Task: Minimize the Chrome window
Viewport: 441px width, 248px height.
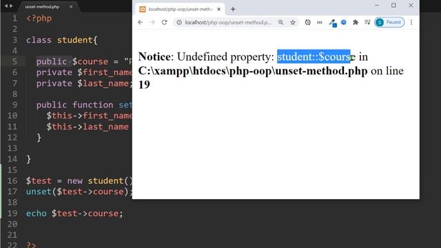Action: point(377,6)
